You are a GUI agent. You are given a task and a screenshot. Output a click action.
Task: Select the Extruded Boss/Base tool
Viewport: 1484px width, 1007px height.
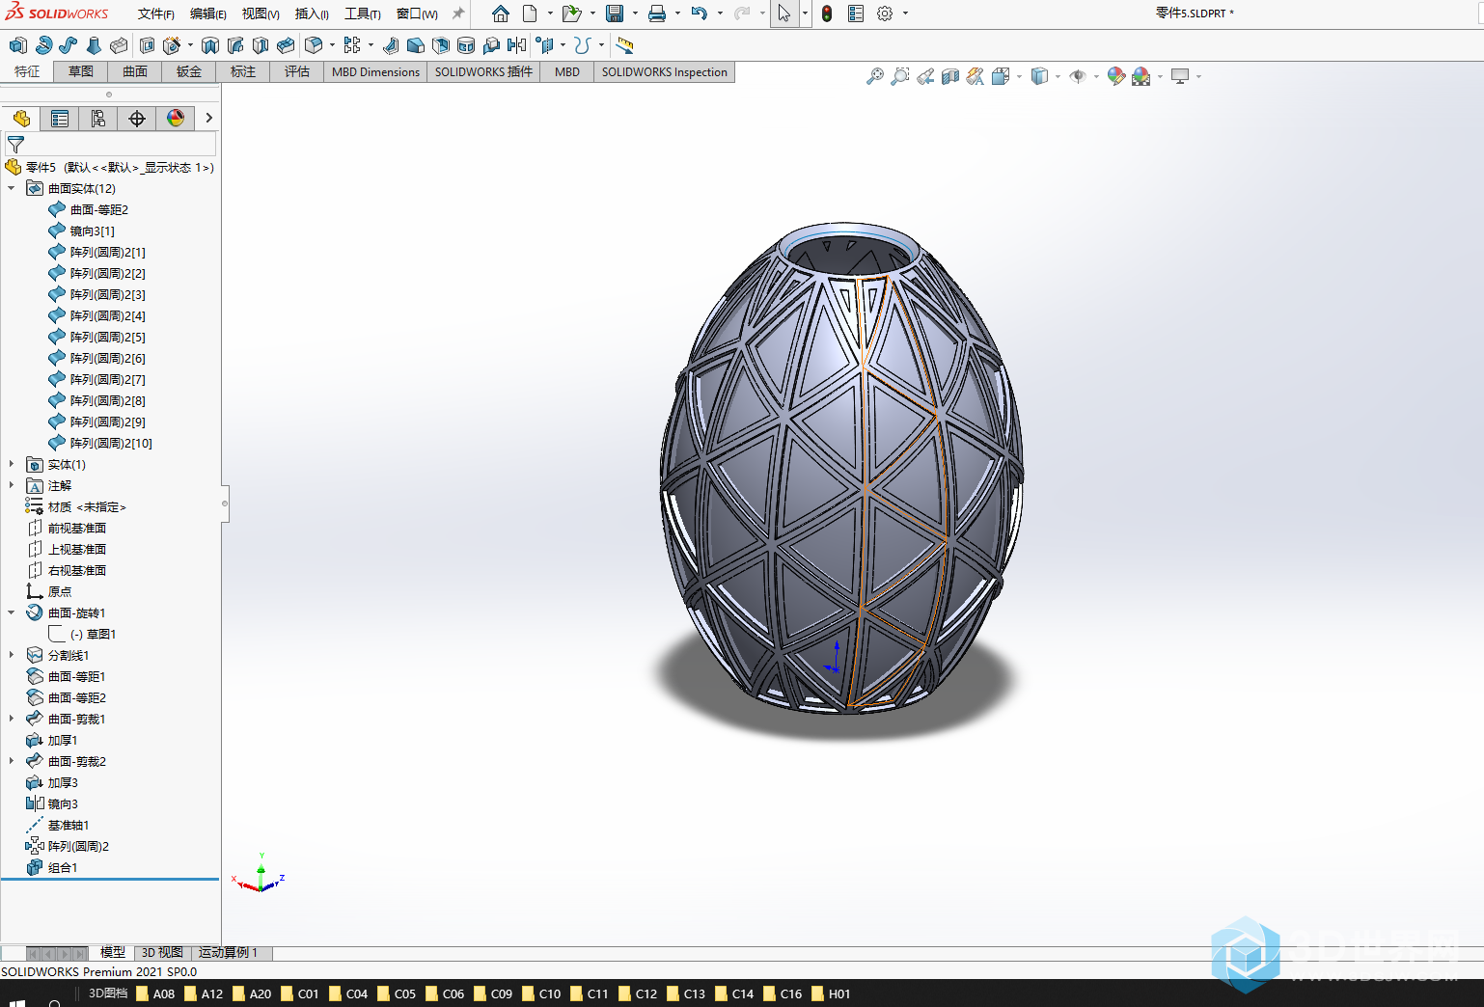[x=17, y=45]
